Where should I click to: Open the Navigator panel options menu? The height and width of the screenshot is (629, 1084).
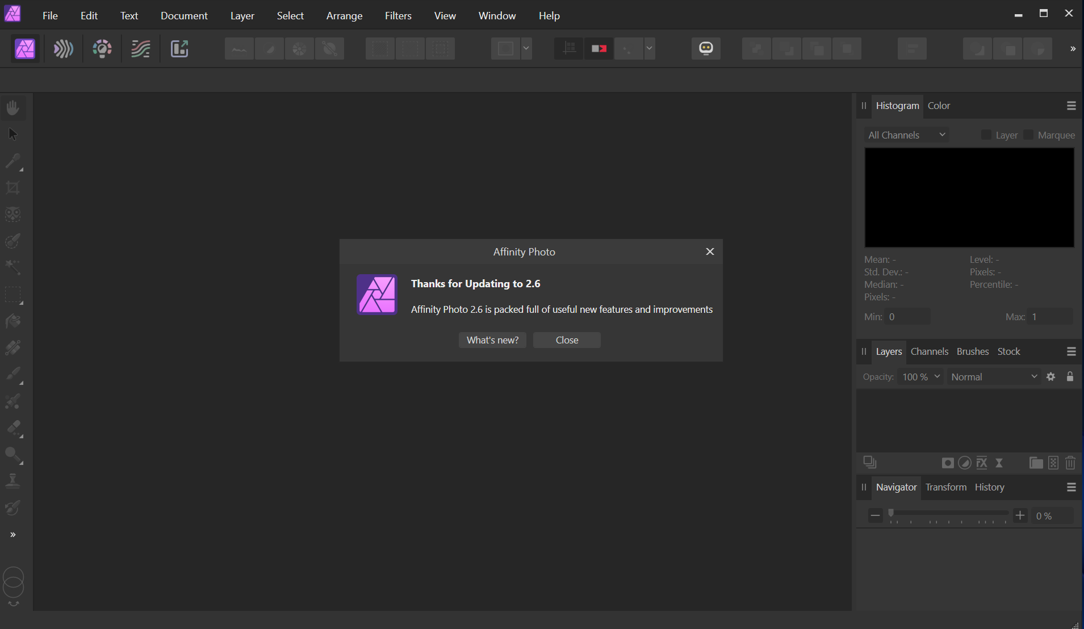click(x=1072, y=487)
